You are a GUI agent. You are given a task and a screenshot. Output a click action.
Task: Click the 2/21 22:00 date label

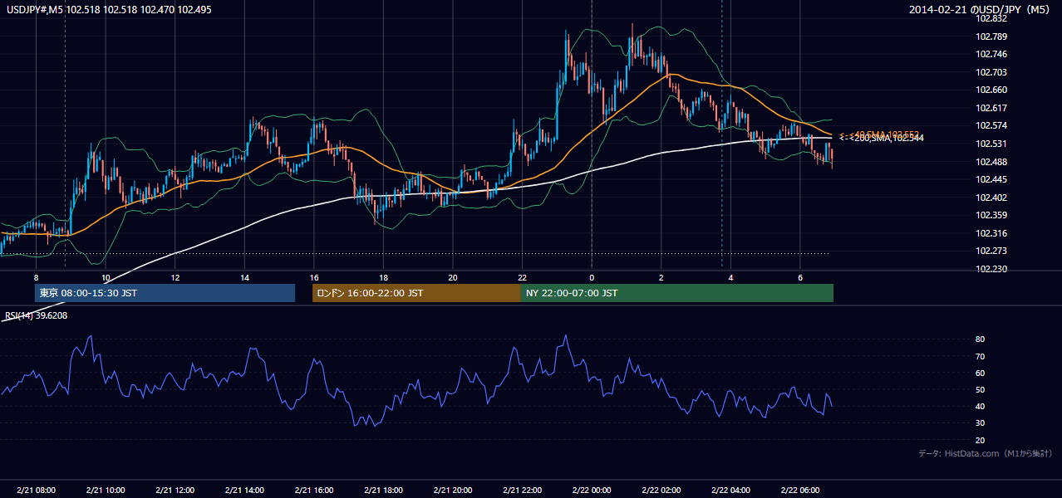(x=522, y=491)
